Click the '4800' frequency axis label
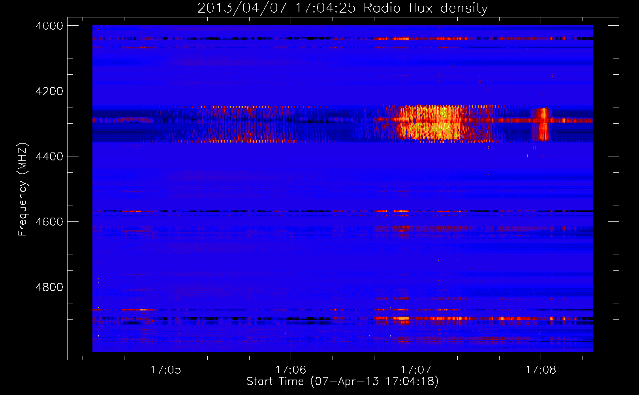Screen dimensions: 639x395 pyautogui.click(x=49, y=287)
